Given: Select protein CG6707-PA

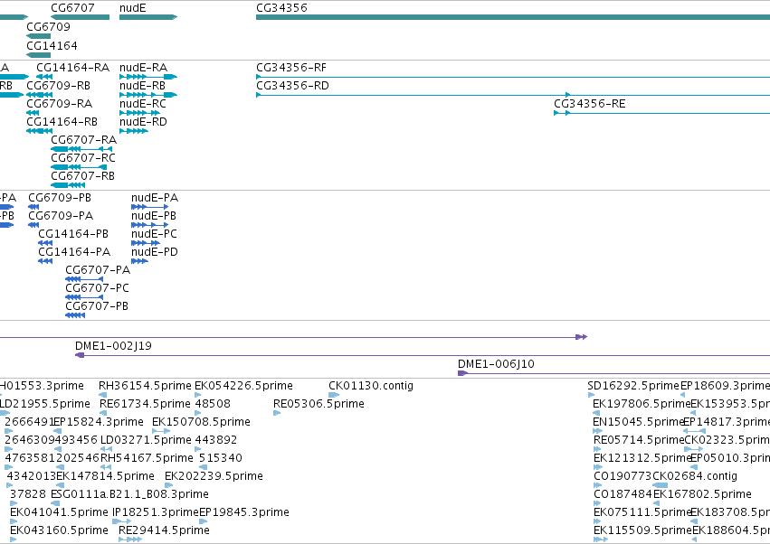Looking at the screenshot, I should tap(84, 279).
